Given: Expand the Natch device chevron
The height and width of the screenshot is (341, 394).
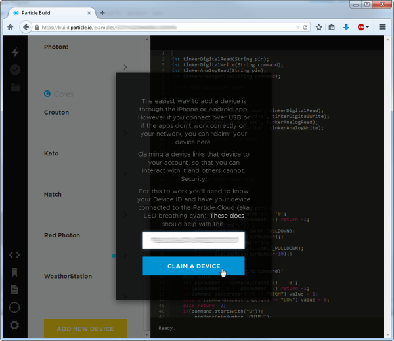Looking at the screenshot, I should [x=125, y=215].
